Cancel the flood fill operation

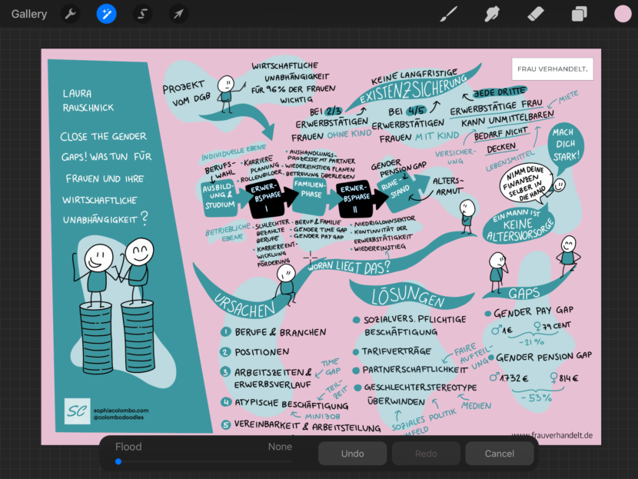499,454
